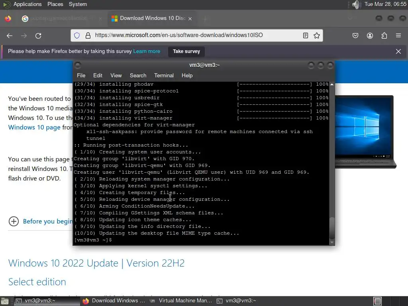
Task: Open the tracking protection shield icon
Action: pos(77,35)
